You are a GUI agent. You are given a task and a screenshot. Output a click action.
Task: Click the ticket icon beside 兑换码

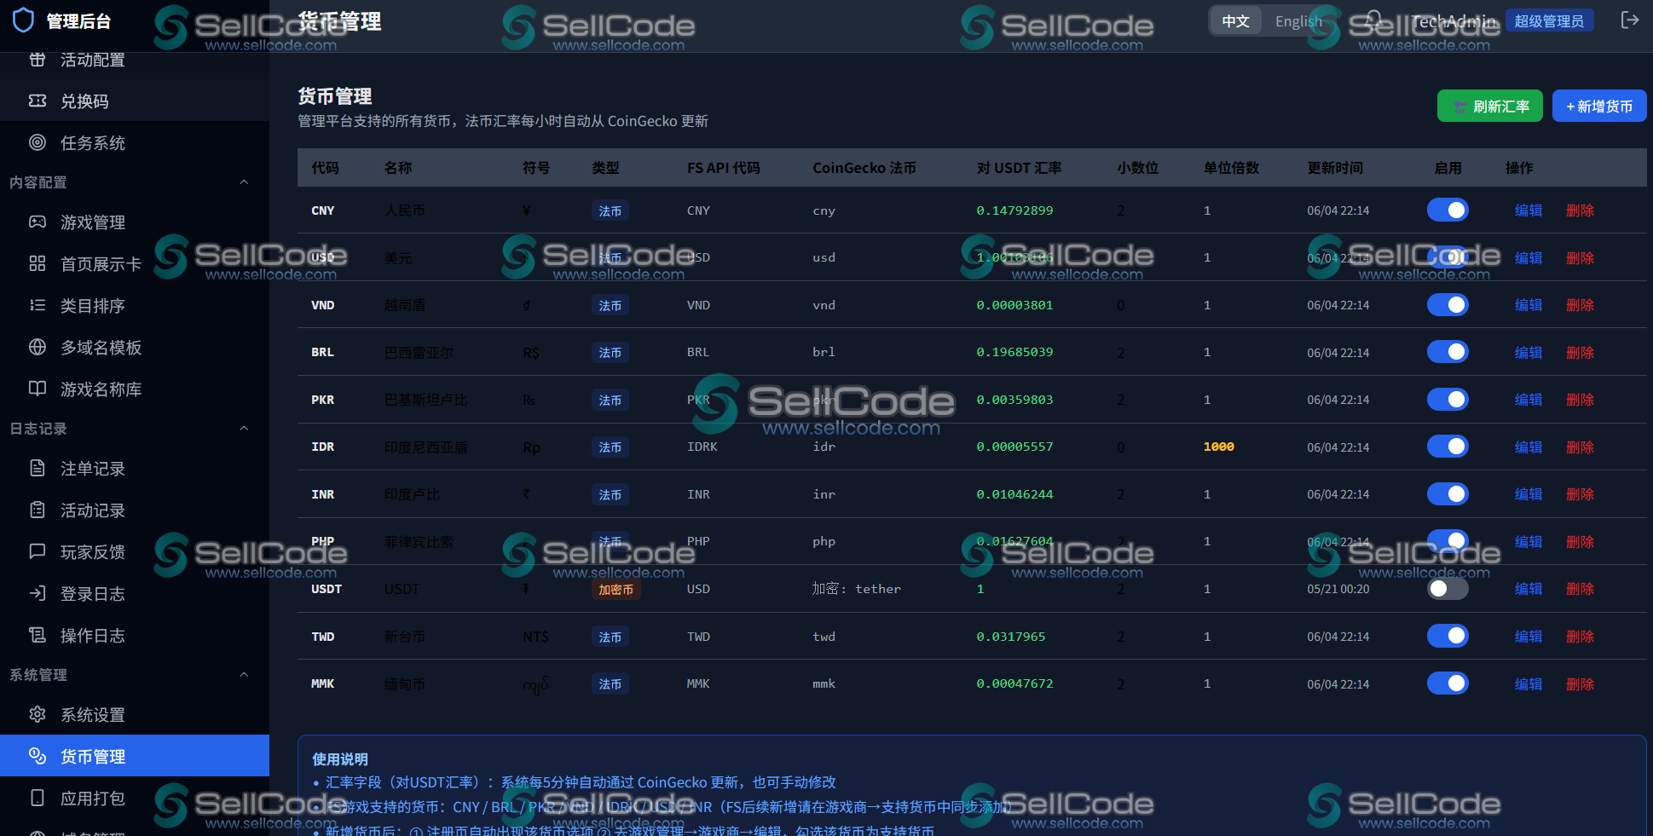coord(38,101)
